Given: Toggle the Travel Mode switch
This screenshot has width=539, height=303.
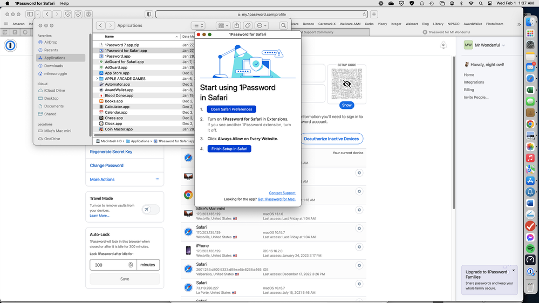Looking at the screenshot, I should coord(150,209).
